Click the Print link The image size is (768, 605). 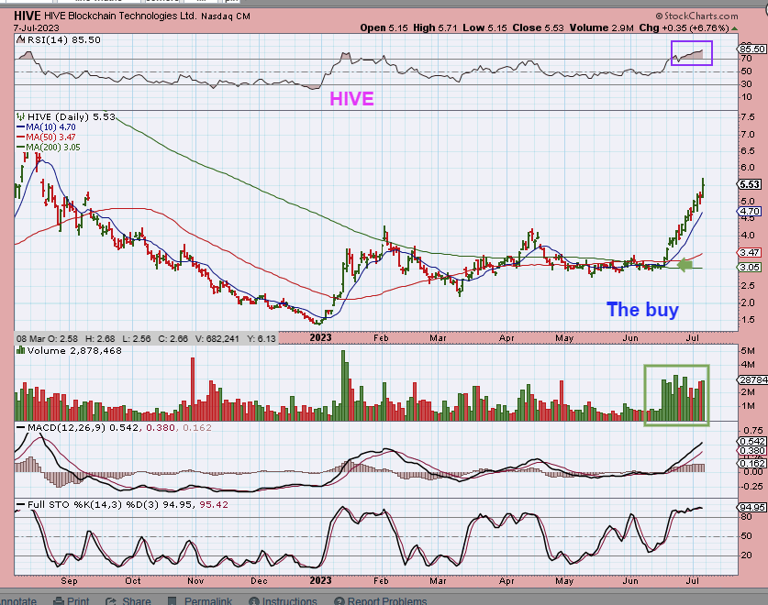point(78,600)
